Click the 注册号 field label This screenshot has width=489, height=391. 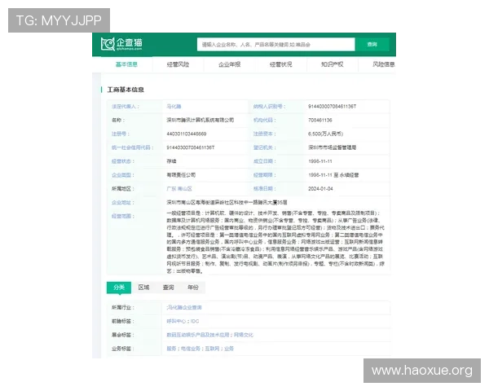click(x=121, y=134)
